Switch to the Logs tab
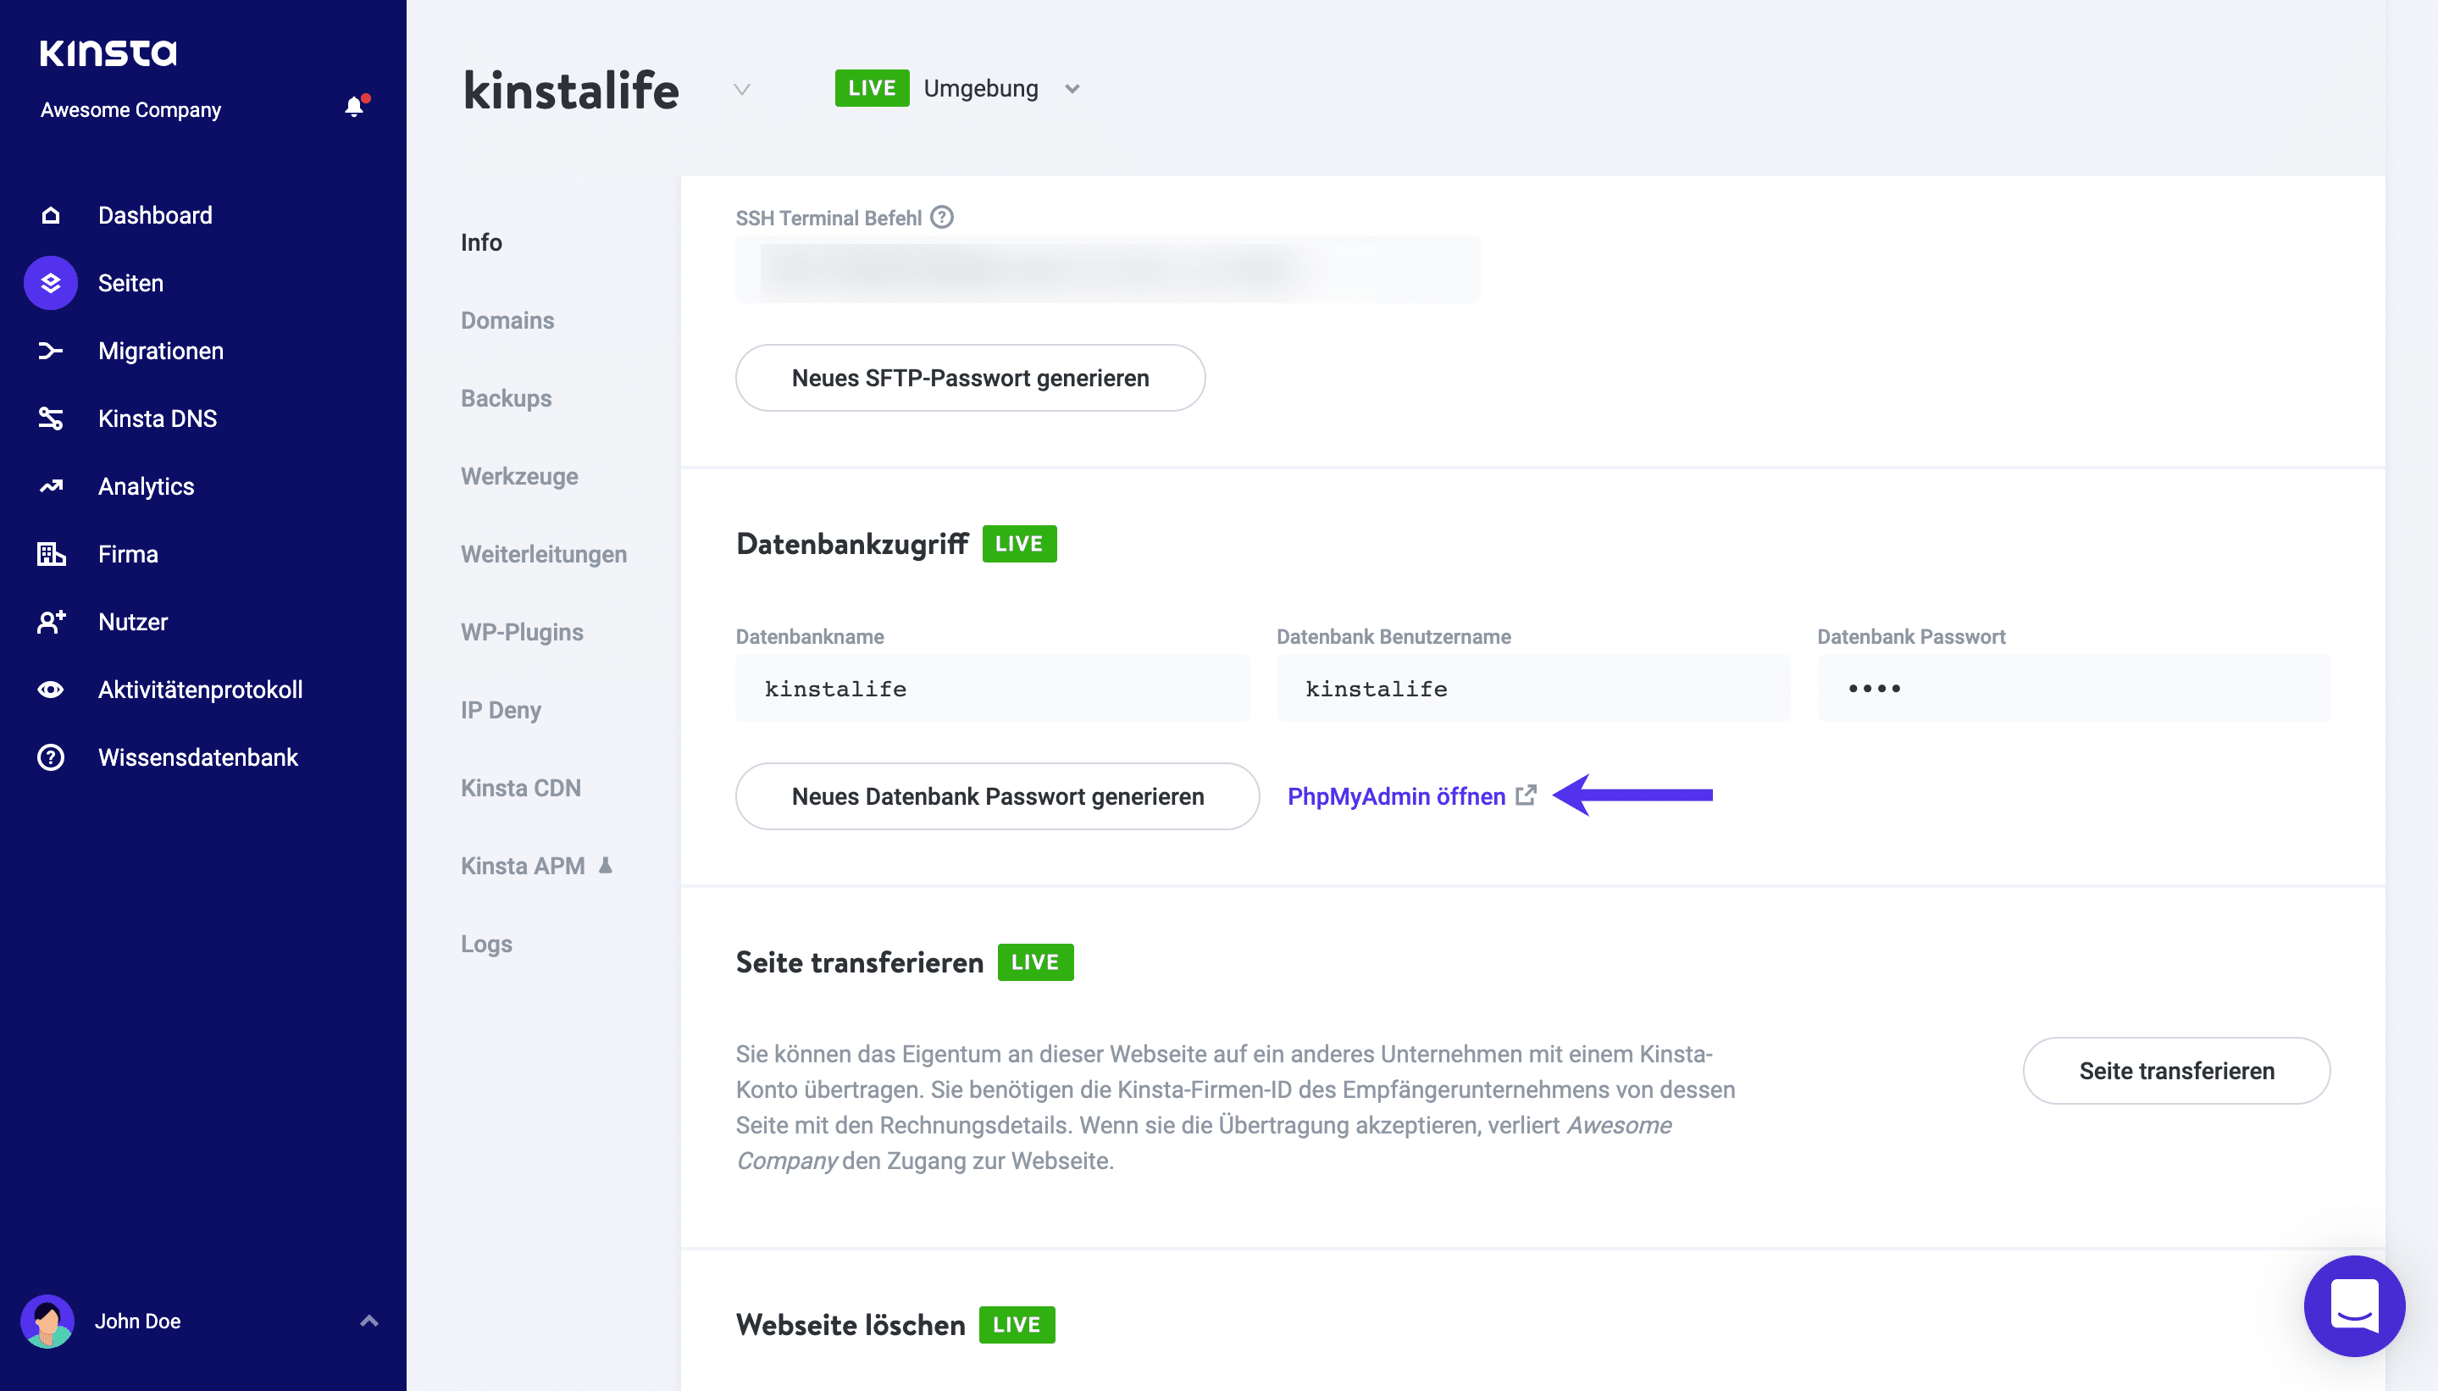2438x1391 pixels. 486,944
